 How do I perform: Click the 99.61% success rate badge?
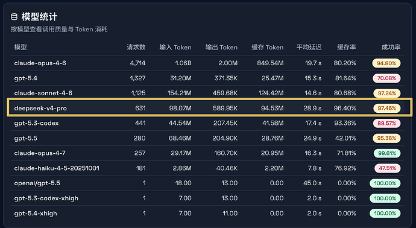click(387, 153)
